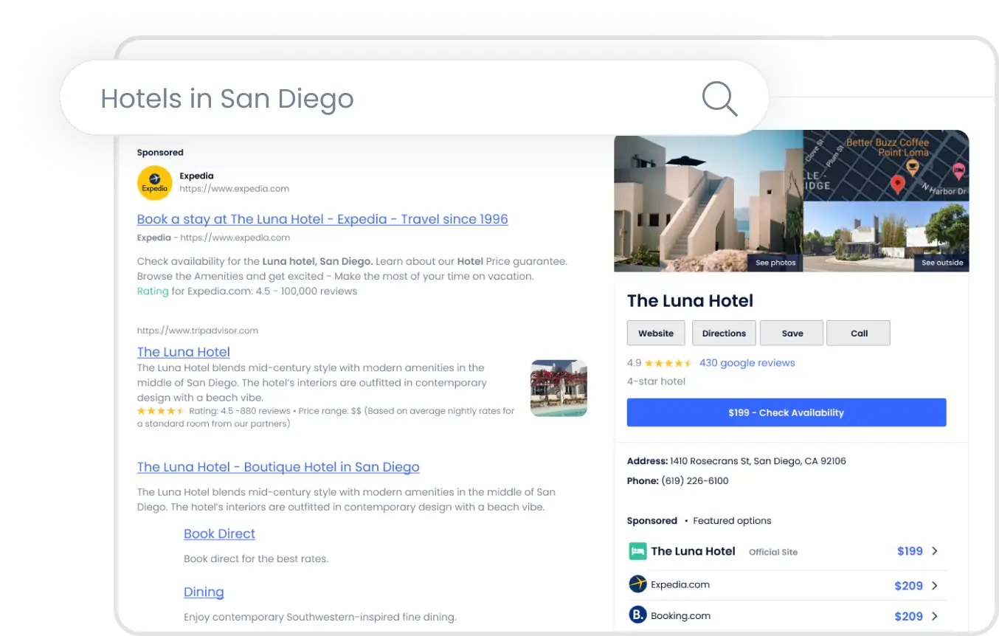Click the Hotels in San Diego search field
The image size is (999, 636).
(x=413, y=98)
